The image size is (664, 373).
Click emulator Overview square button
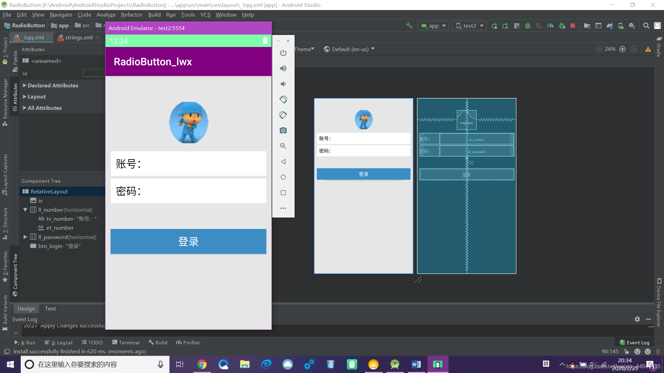pyautogui.click(x=283, y=193)
